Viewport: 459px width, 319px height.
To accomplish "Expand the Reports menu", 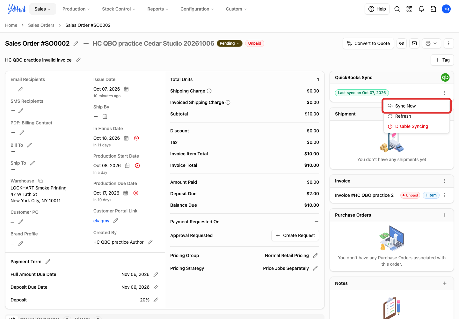I will click(158, 9).
